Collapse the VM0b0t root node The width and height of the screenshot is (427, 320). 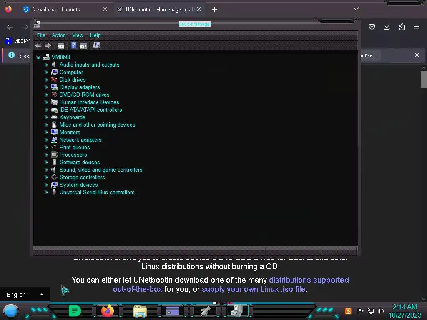coord(38,57)
